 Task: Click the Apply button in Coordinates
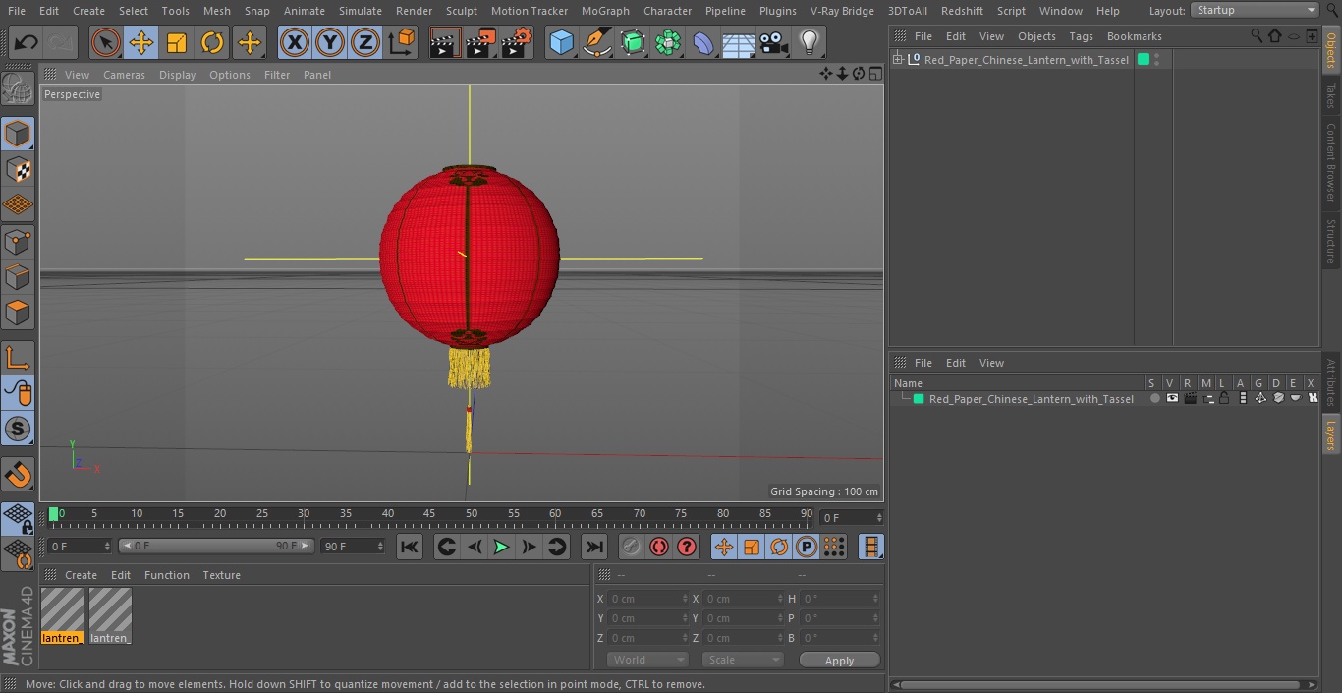(x=839, y=661)
